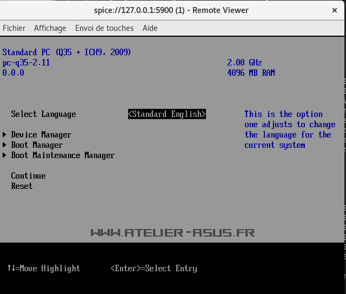This screenshot has height=294, width=346.
Task: Open the Boot Maintenance Manager entry
Action: [63, 155]
